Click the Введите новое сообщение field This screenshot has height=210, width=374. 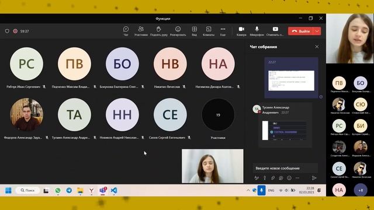coord(285,168)
